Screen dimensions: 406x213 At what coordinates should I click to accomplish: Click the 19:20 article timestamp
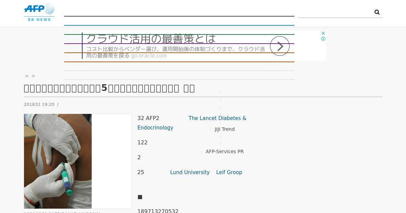coord(39,104)
